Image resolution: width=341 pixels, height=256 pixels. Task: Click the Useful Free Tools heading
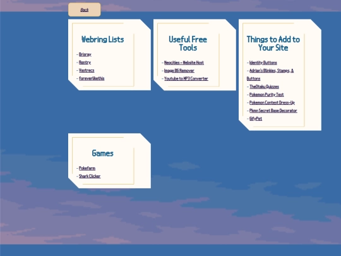tap(188, 44)
